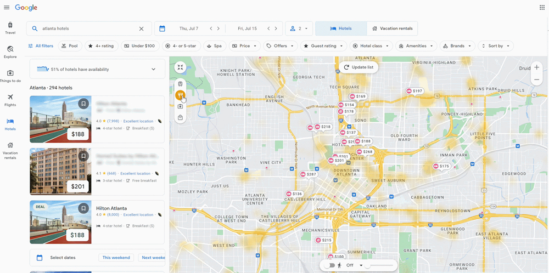Open the Google apps grid
549x273 pixels.
(x=542, y=8)
